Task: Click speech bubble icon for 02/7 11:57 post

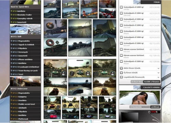Action: [x=121, y=43]
